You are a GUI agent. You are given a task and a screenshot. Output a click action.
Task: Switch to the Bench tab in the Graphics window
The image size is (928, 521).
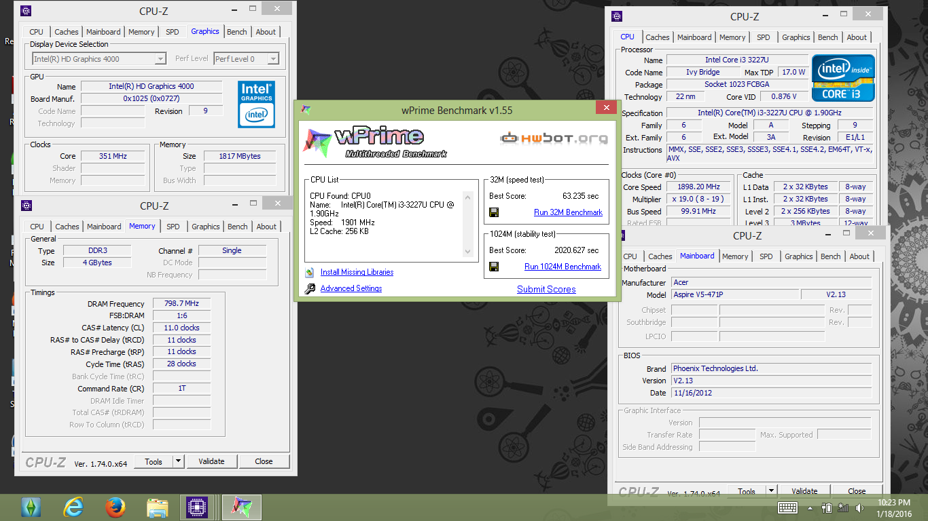pos(237,32)
